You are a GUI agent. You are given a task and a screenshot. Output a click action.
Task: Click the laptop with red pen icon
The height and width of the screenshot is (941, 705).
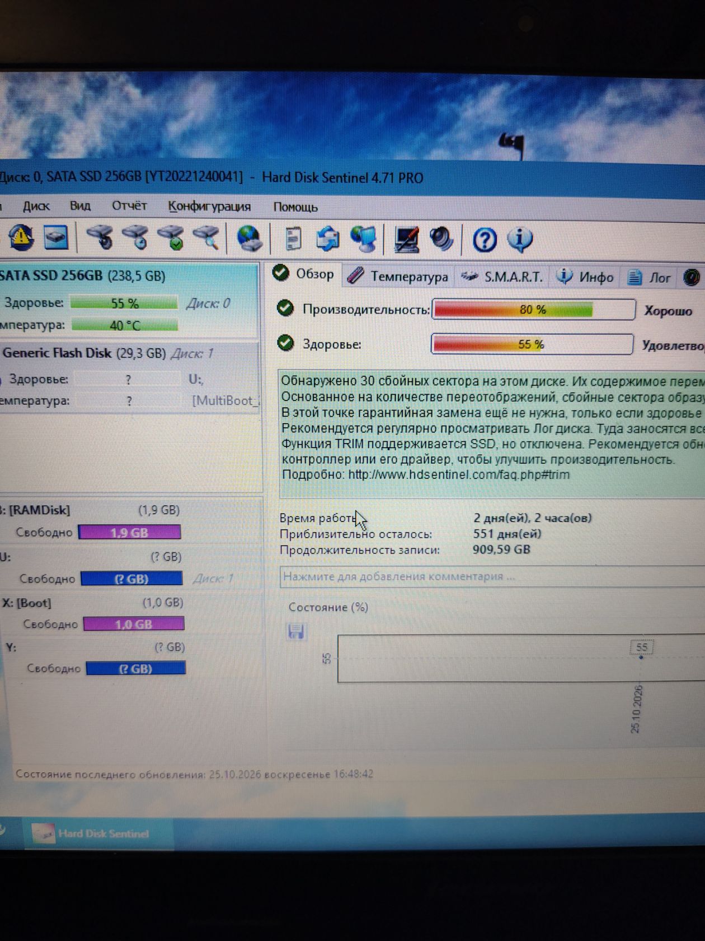(407, 240)
